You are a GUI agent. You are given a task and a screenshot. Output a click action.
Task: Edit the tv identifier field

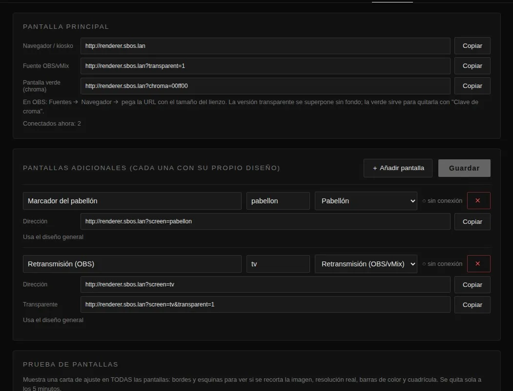coord(278,263)
